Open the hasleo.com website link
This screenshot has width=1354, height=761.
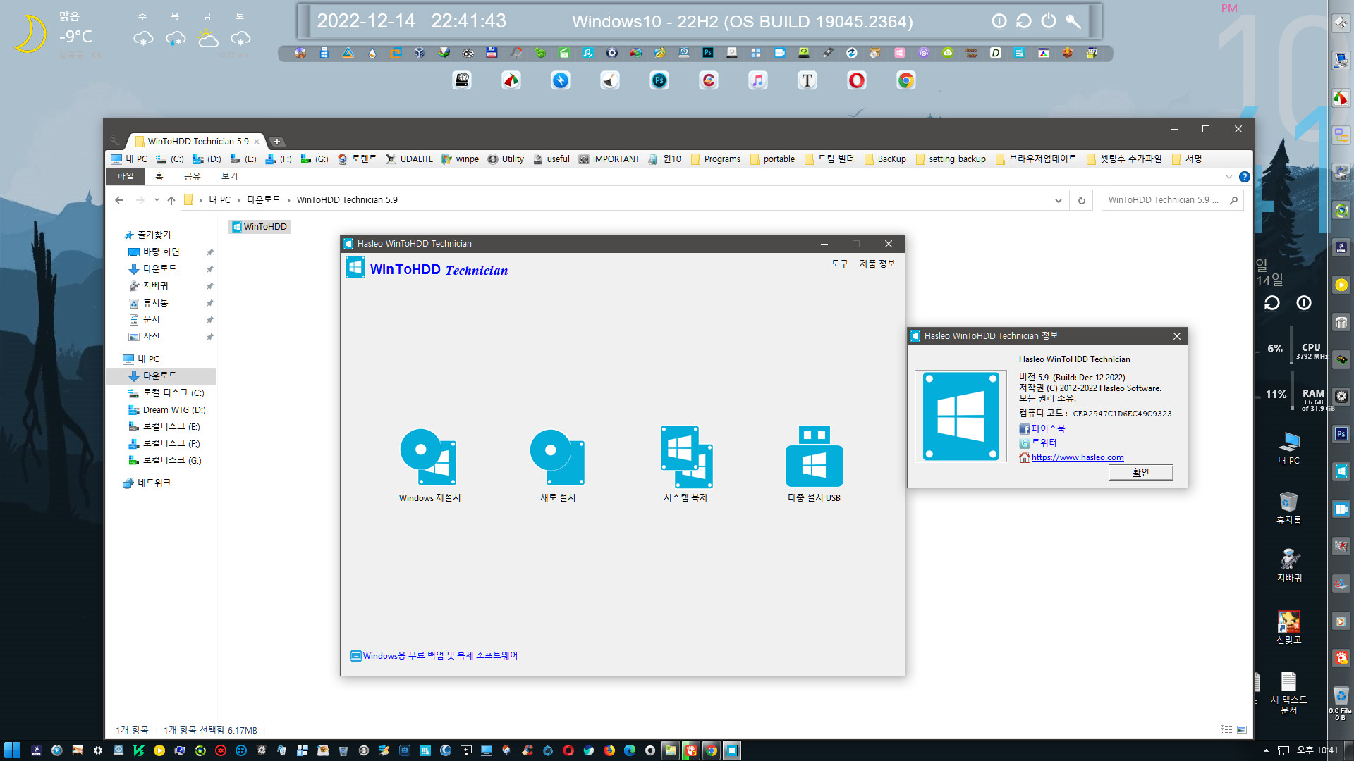pos(1077,457)
